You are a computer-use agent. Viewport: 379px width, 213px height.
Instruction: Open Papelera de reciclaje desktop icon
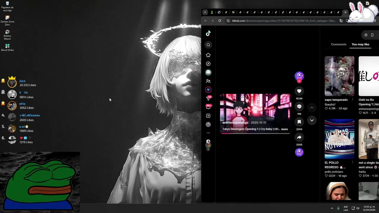(x=7, y=7)
